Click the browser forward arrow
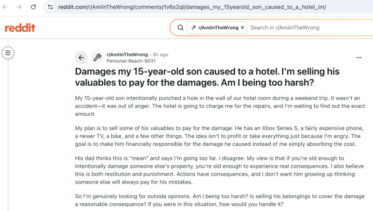Viewport: 373px width, 211px height. [19, 7]
